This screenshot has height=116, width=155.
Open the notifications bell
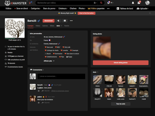click(133, 3)
